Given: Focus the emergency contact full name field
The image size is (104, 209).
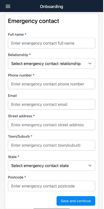Looking at the screenshot, I should point(52,43).
